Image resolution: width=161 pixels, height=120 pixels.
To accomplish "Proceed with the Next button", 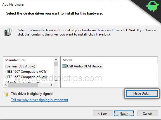I will tap(124, 113).
